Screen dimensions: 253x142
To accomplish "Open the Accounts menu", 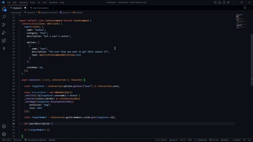I will pos(4,126).
